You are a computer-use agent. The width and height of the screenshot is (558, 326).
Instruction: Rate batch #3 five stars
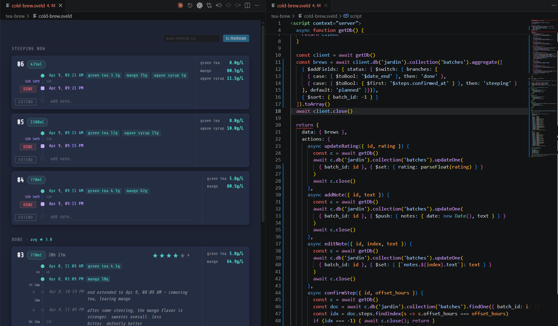182,256
